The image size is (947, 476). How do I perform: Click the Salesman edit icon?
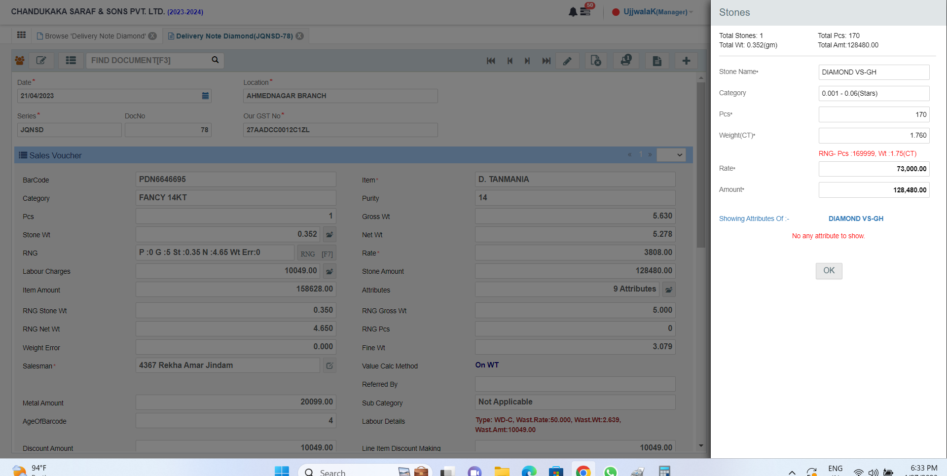329,366
